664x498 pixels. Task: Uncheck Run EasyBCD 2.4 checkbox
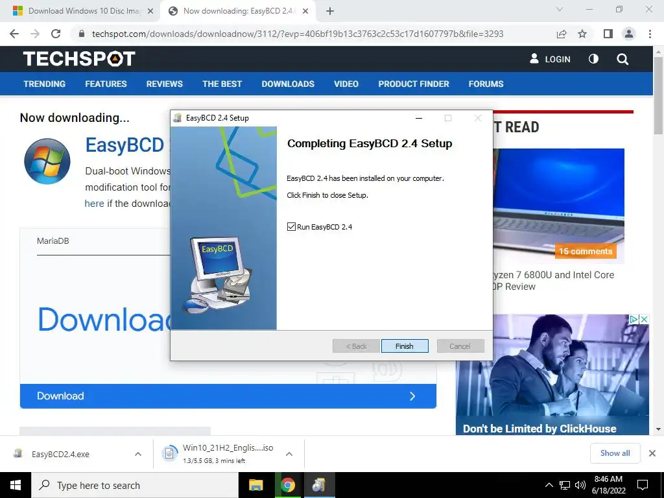click(291, 226)
